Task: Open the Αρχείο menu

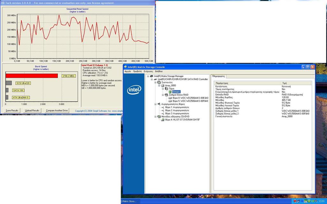Action: coord(128,71)
